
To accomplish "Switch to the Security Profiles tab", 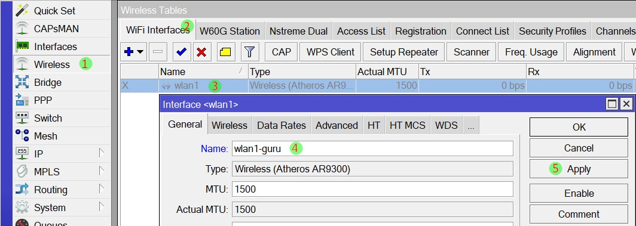I will click(552, 31).
